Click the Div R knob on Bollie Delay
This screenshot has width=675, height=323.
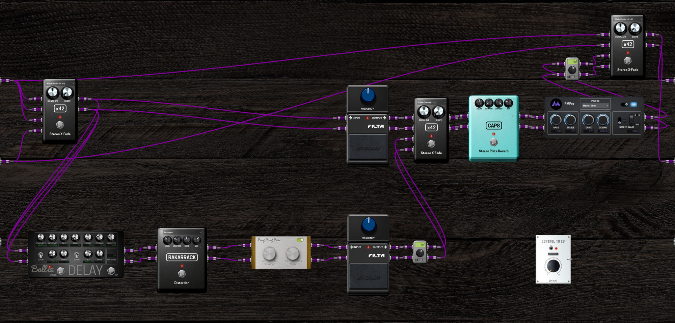(75, 237)
